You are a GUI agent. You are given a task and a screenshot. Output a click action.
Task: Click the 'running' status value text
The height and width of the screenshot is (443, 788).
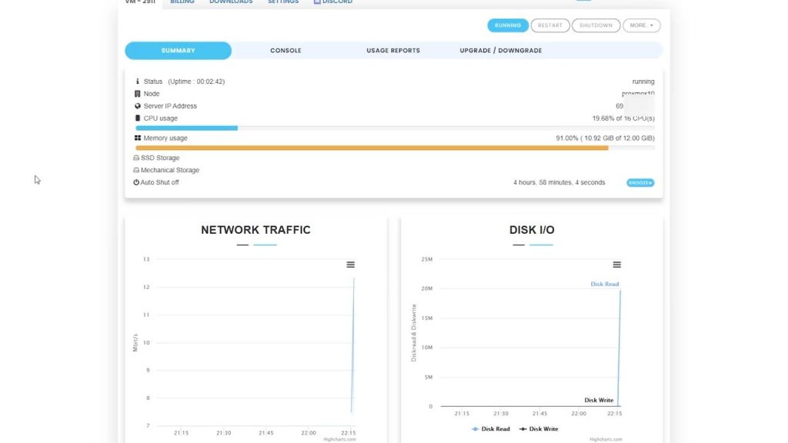pos(643,82)
